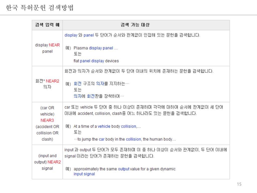Click blue 회전 in 회전 구조의 line
The width and height of the screenshot is (257, 193).
[x=78, y=84]
